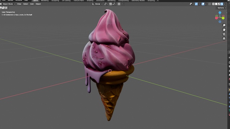
Task: Switch to the Modeling workspace tab
Action: coord(45,1)
